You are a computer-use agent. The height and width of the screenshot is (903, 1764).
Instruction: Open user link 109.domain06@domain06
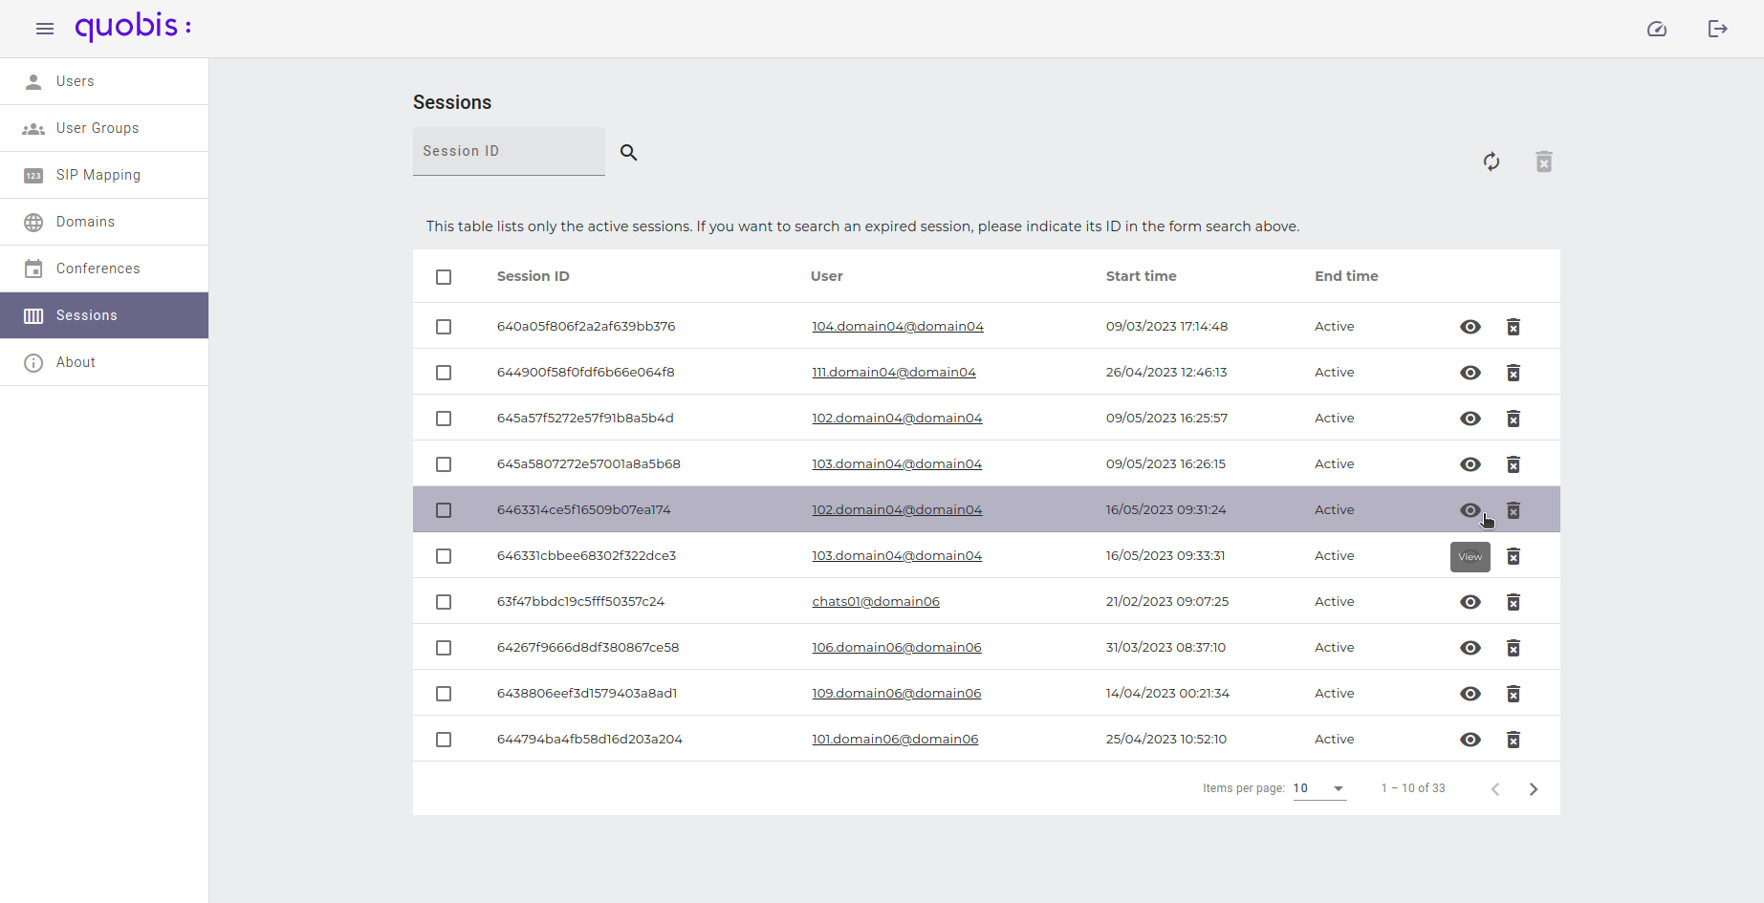897,694
